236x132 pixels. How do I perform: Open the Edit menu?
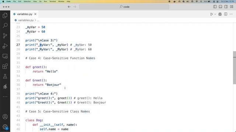pyautogui.click(x=20, y=1)
